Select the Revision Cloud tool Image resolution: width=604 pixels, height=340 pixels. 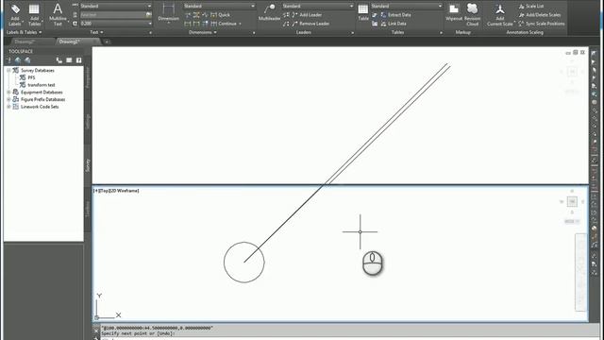click(x=472, y=15)
